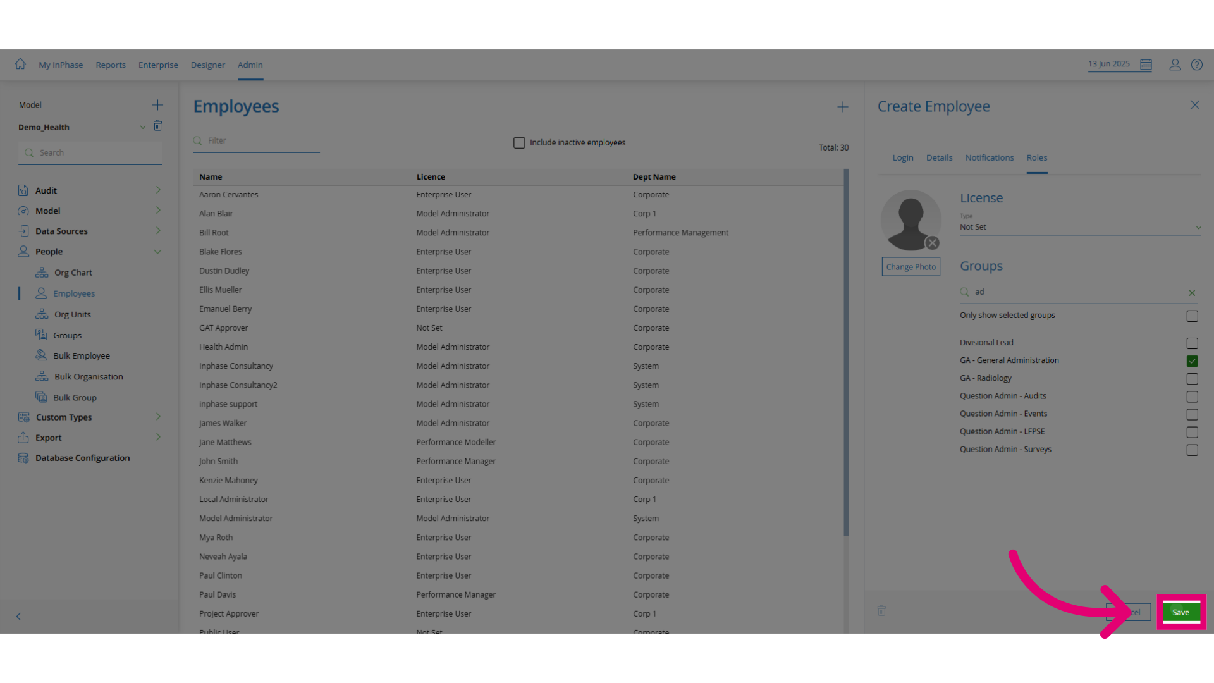Expand the Custom Types section

click(x=158, y=416)
